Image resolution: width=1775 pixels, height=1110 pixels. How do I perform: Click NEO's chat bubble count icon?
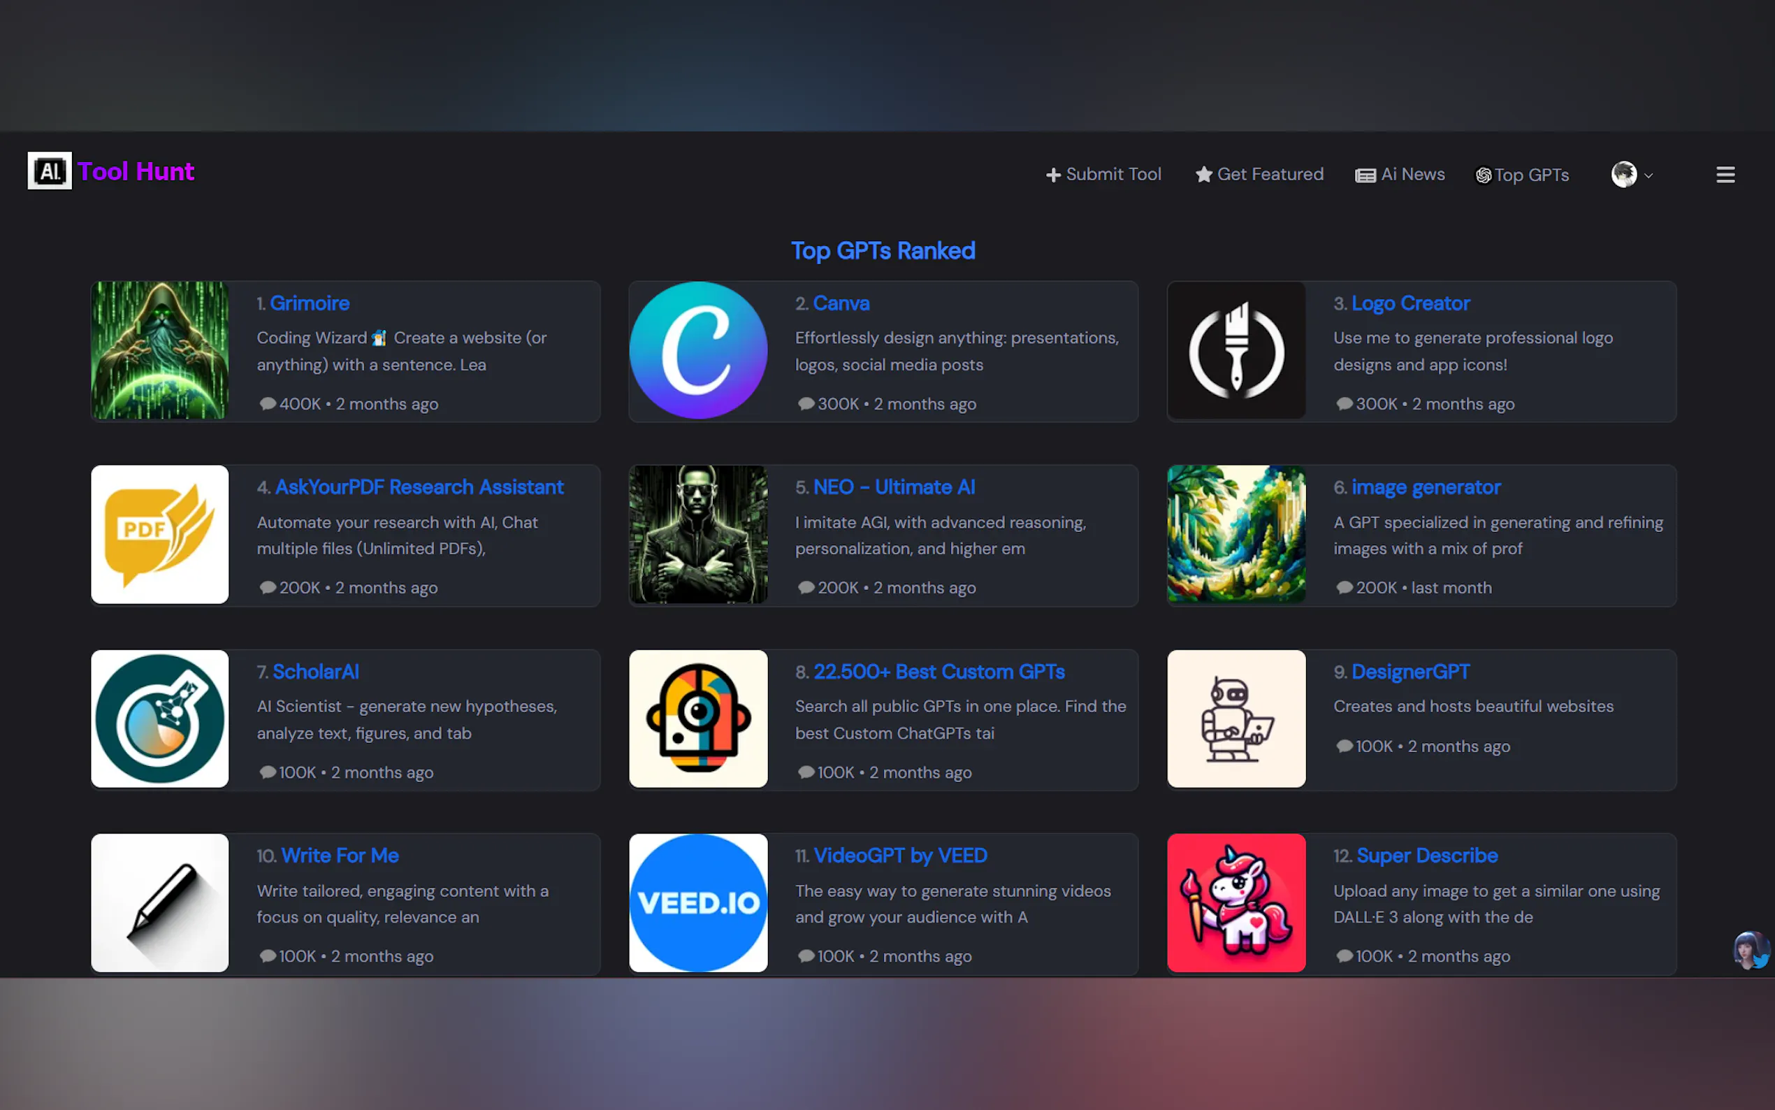(806, 587)
